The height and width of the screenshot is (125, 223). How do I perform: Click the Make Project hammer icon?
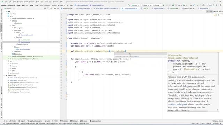tap(129, 5)
